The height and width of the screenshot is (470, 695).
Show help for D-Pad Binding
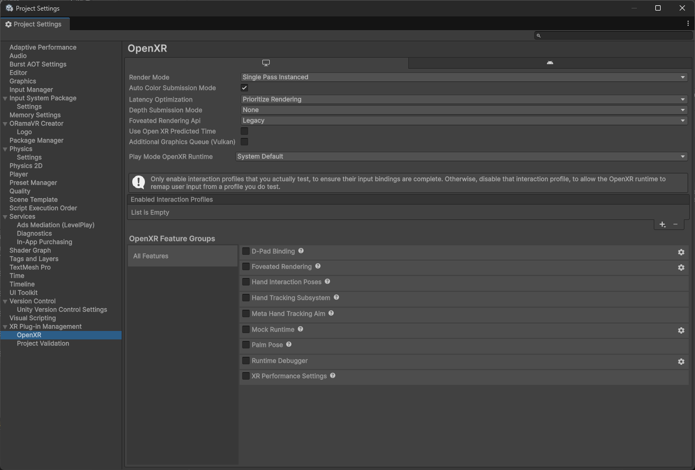point(301,251)
